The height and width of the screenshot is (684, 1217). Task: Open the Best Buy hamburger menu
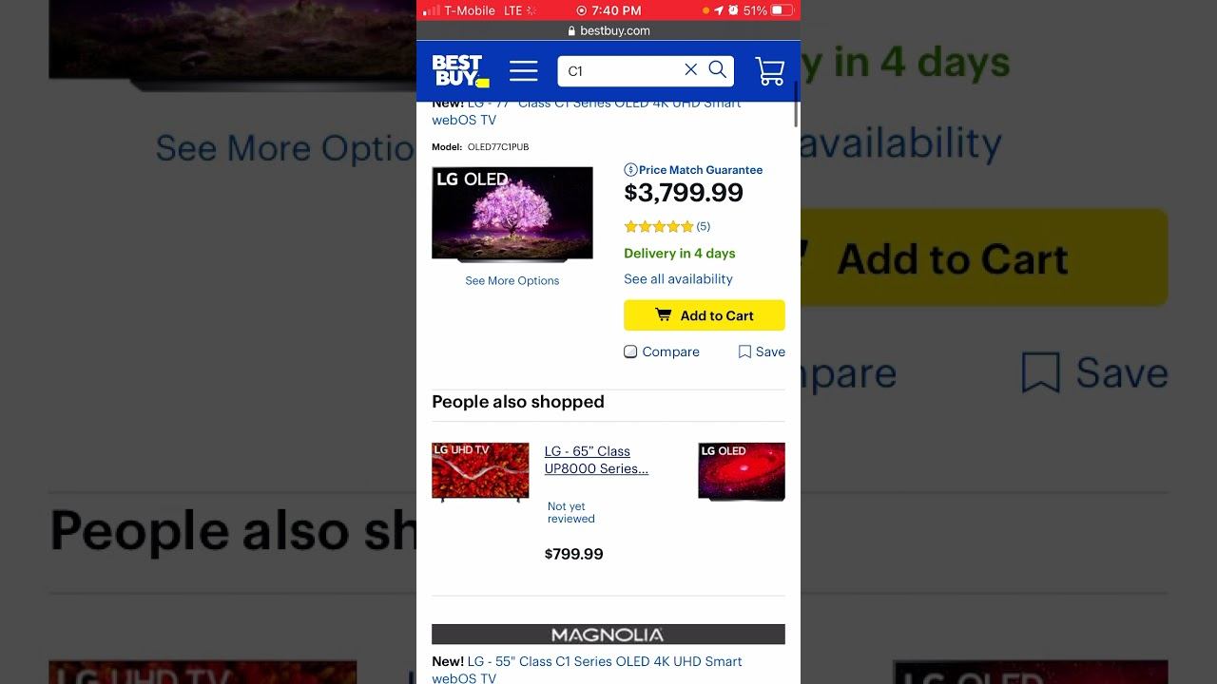[x=523, y=70]
